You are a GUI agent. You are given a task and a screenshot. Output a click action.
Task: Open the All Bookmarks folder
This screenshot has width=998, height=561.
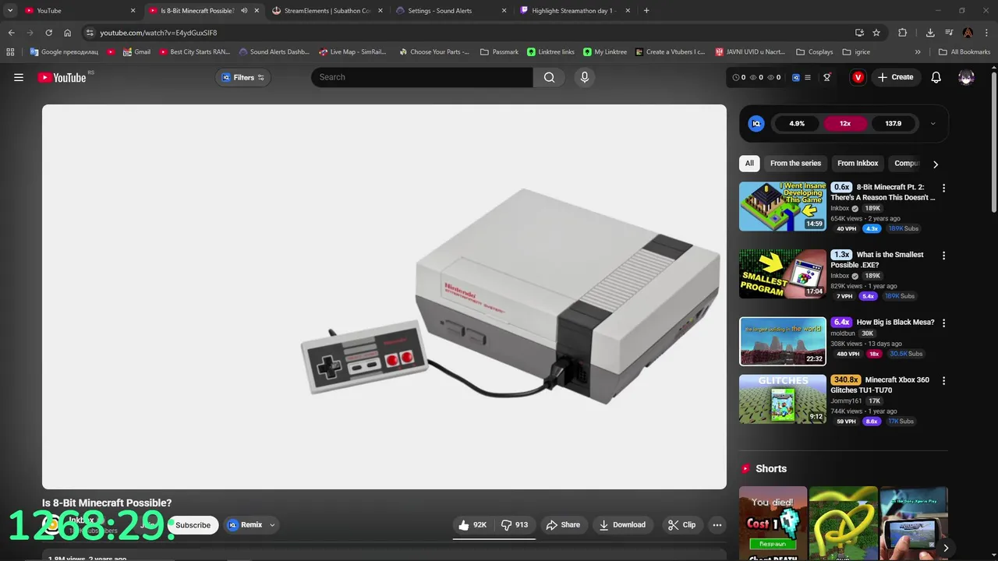(964, 52)
